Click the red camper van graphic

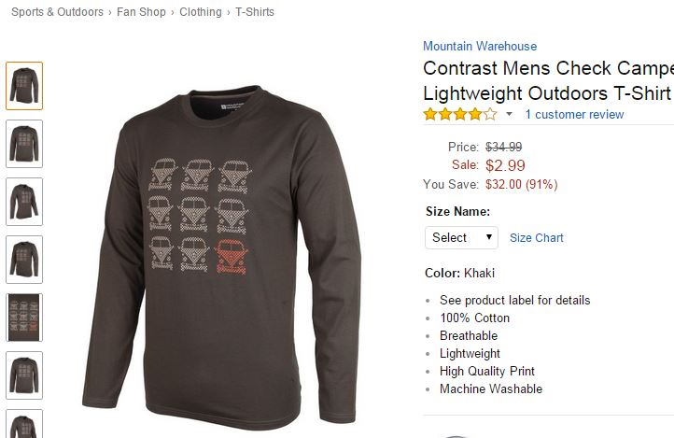point(232,257)
